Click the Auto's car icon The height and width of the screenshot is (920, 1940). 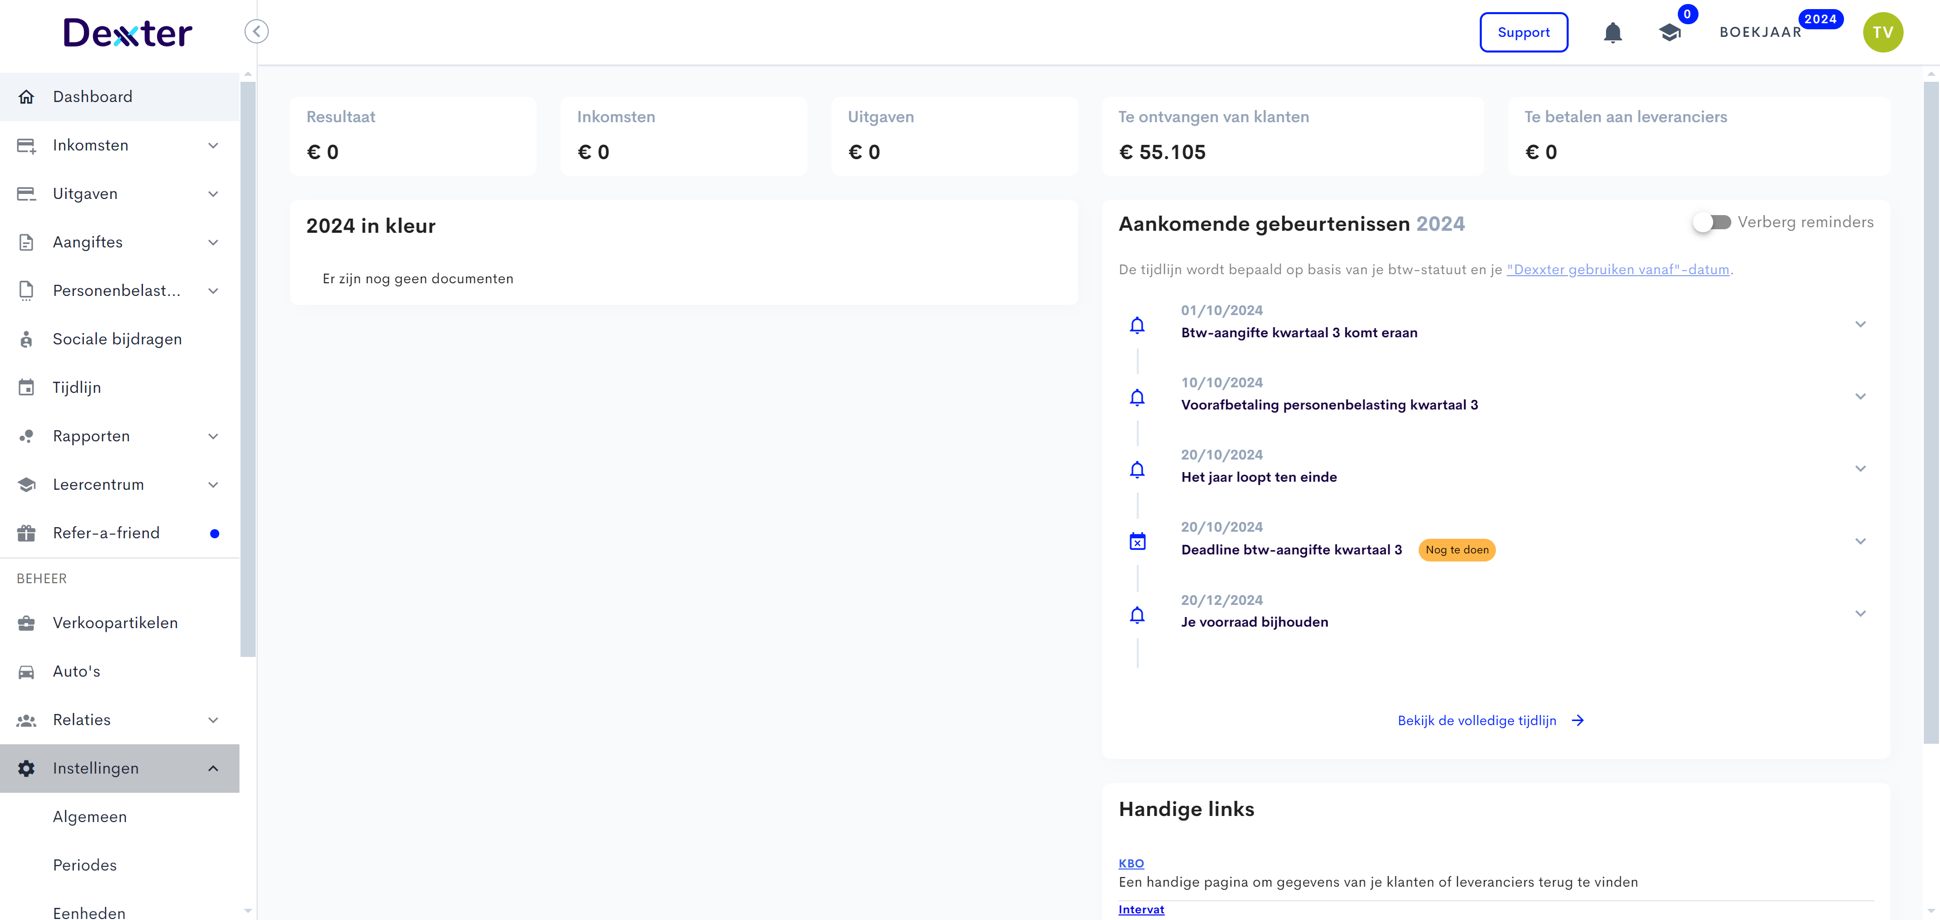[x=26, y=672]
